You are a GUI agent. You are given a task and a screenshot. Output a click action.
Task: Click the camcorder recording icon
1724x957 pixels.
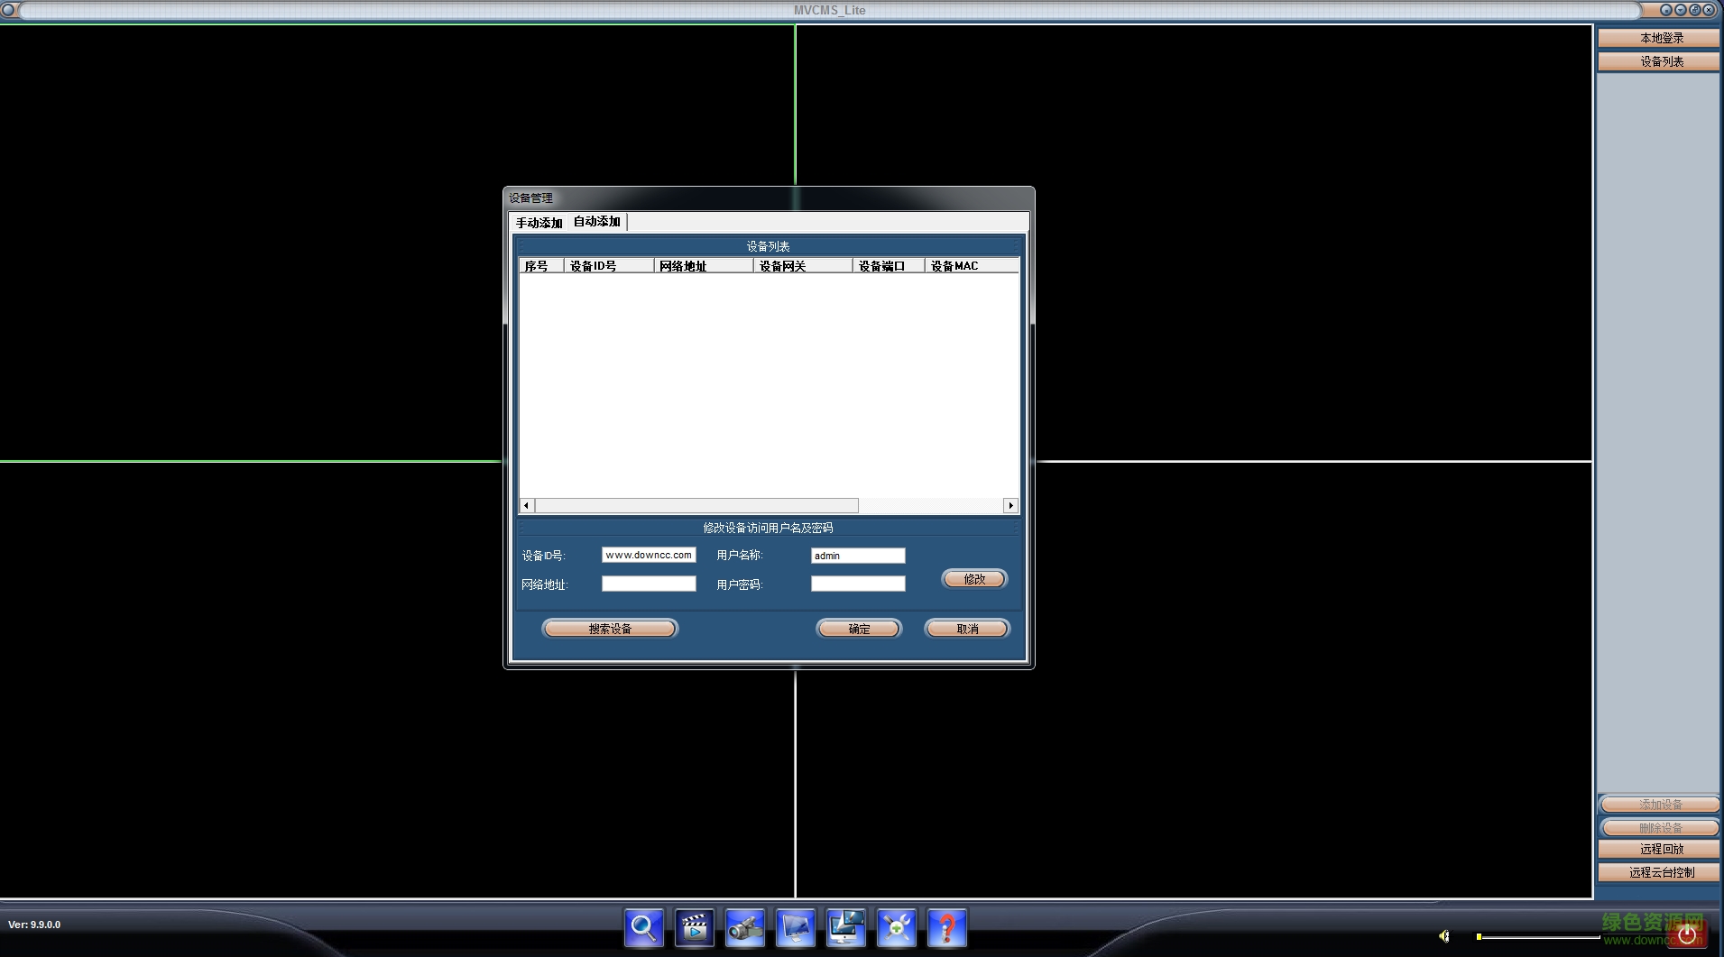(x=744, y=927)
